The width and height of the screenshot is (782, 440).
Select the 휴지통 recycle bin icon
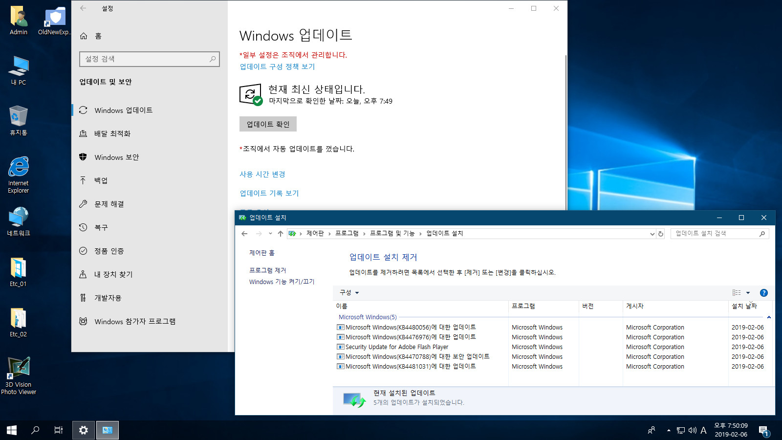(x=19, y=121)
